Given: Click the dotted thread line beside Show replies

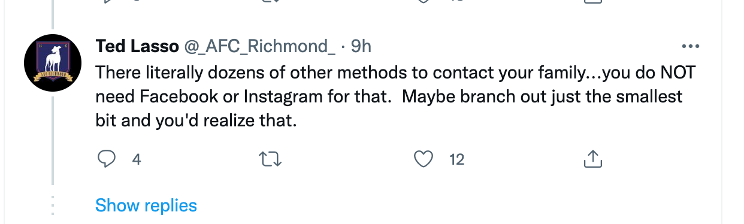Looking at the screenshot, I should click(x=53, y=204).
